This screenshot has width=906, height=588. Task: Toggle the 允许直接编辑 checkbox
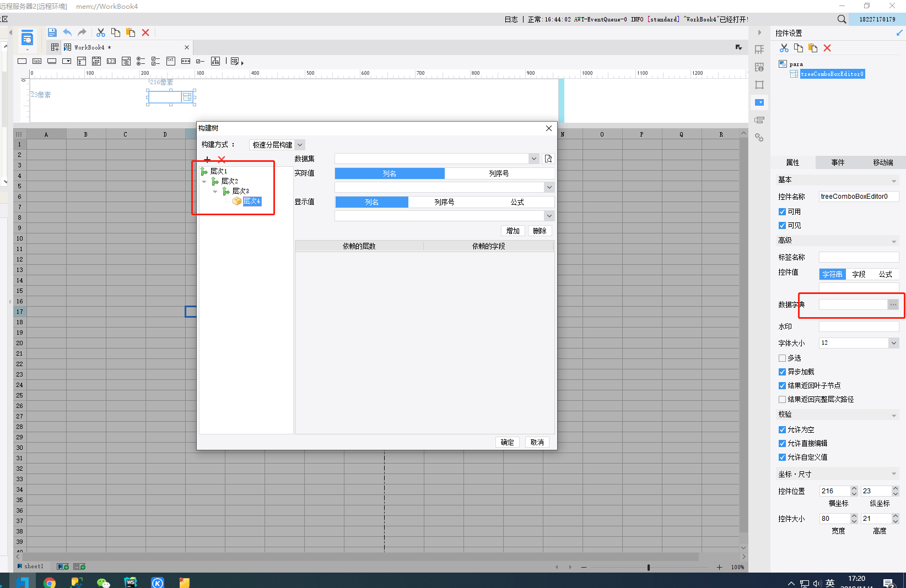(x=782, y=443)
